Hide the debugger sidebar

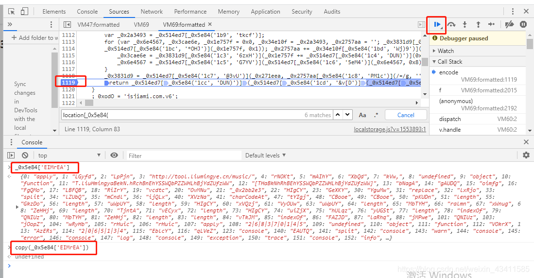click(421, 24)
